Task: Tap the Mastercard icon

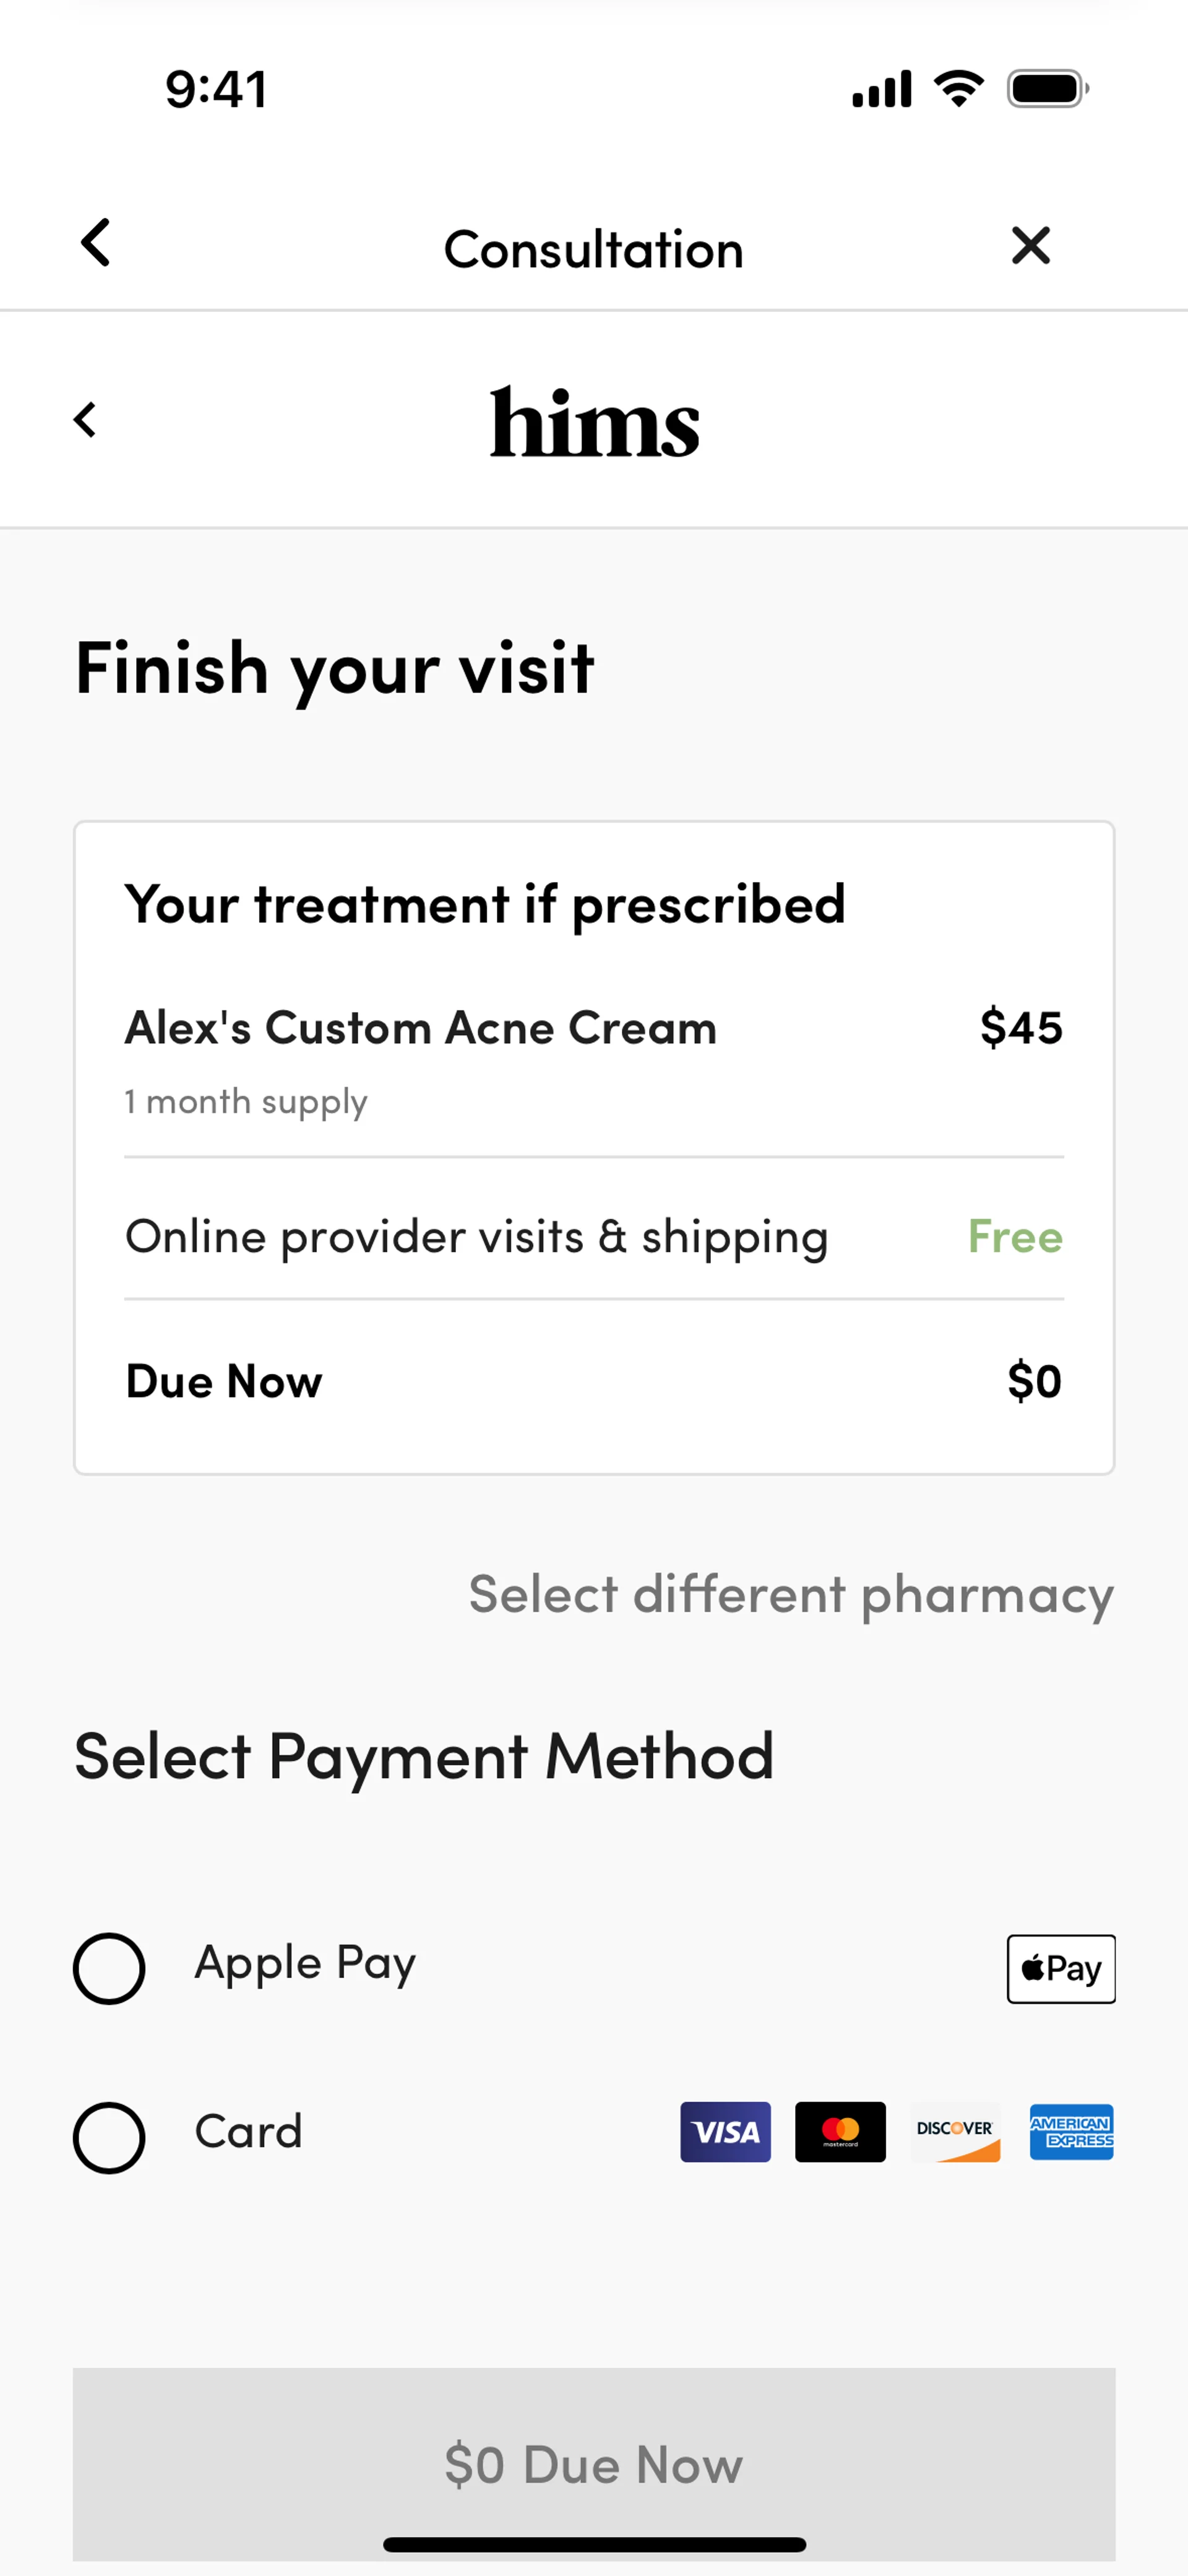Action: coord(840,2131)
